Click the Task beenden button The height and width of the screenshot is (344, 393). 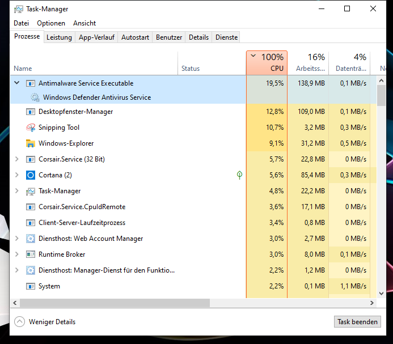pos(357,322)
